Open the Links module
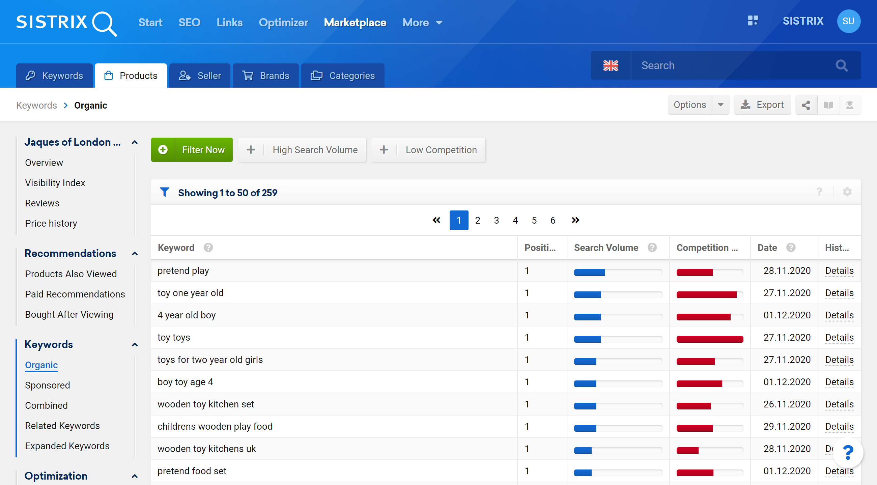This screenshot has height=485, width=877. (229, 23)
